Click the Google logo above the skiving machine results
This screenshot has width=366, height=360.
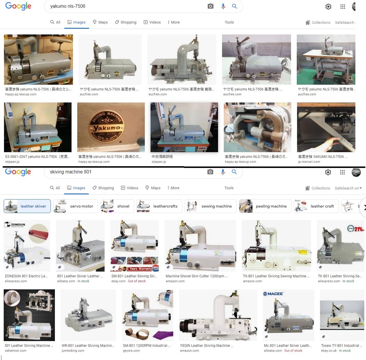pos(18,172)
